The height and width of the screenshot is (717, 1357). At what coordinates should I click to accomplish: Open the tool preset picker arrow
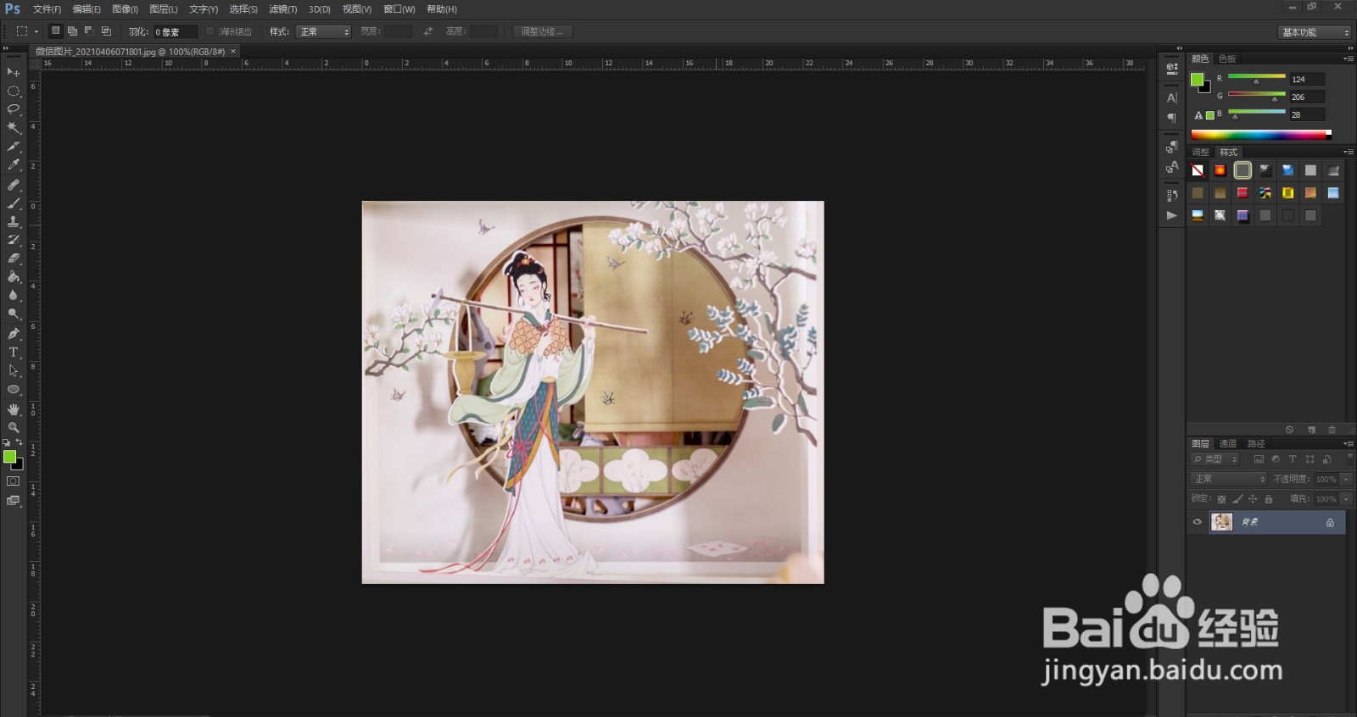(36, 32)
